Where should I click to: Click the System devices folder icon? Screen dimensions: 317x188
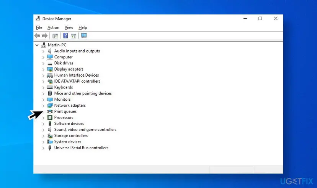50,142
